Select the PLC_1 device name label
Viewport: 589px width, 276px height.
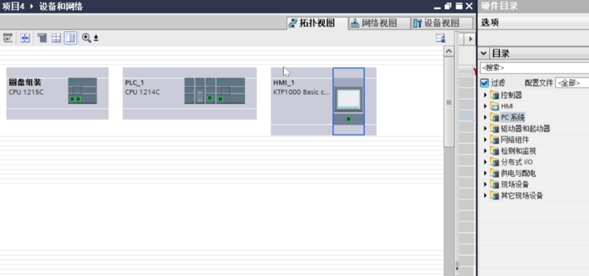[x=134, y=83]
